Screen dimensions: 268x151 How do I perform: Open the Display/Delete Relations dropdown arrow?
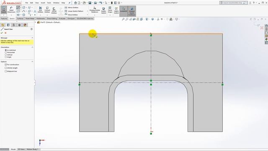pyautogui.click(x=95, y=15)
